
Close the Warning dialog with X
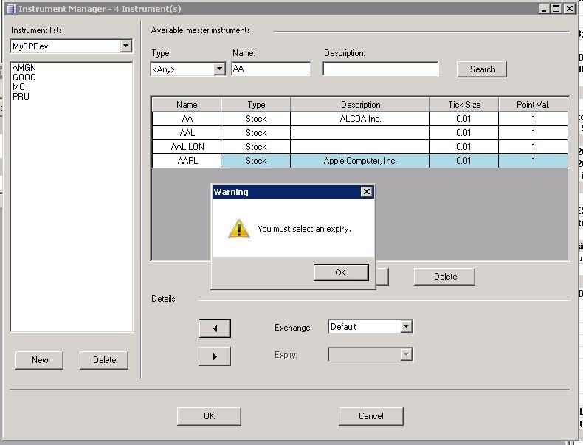click(x=367, y=191)
